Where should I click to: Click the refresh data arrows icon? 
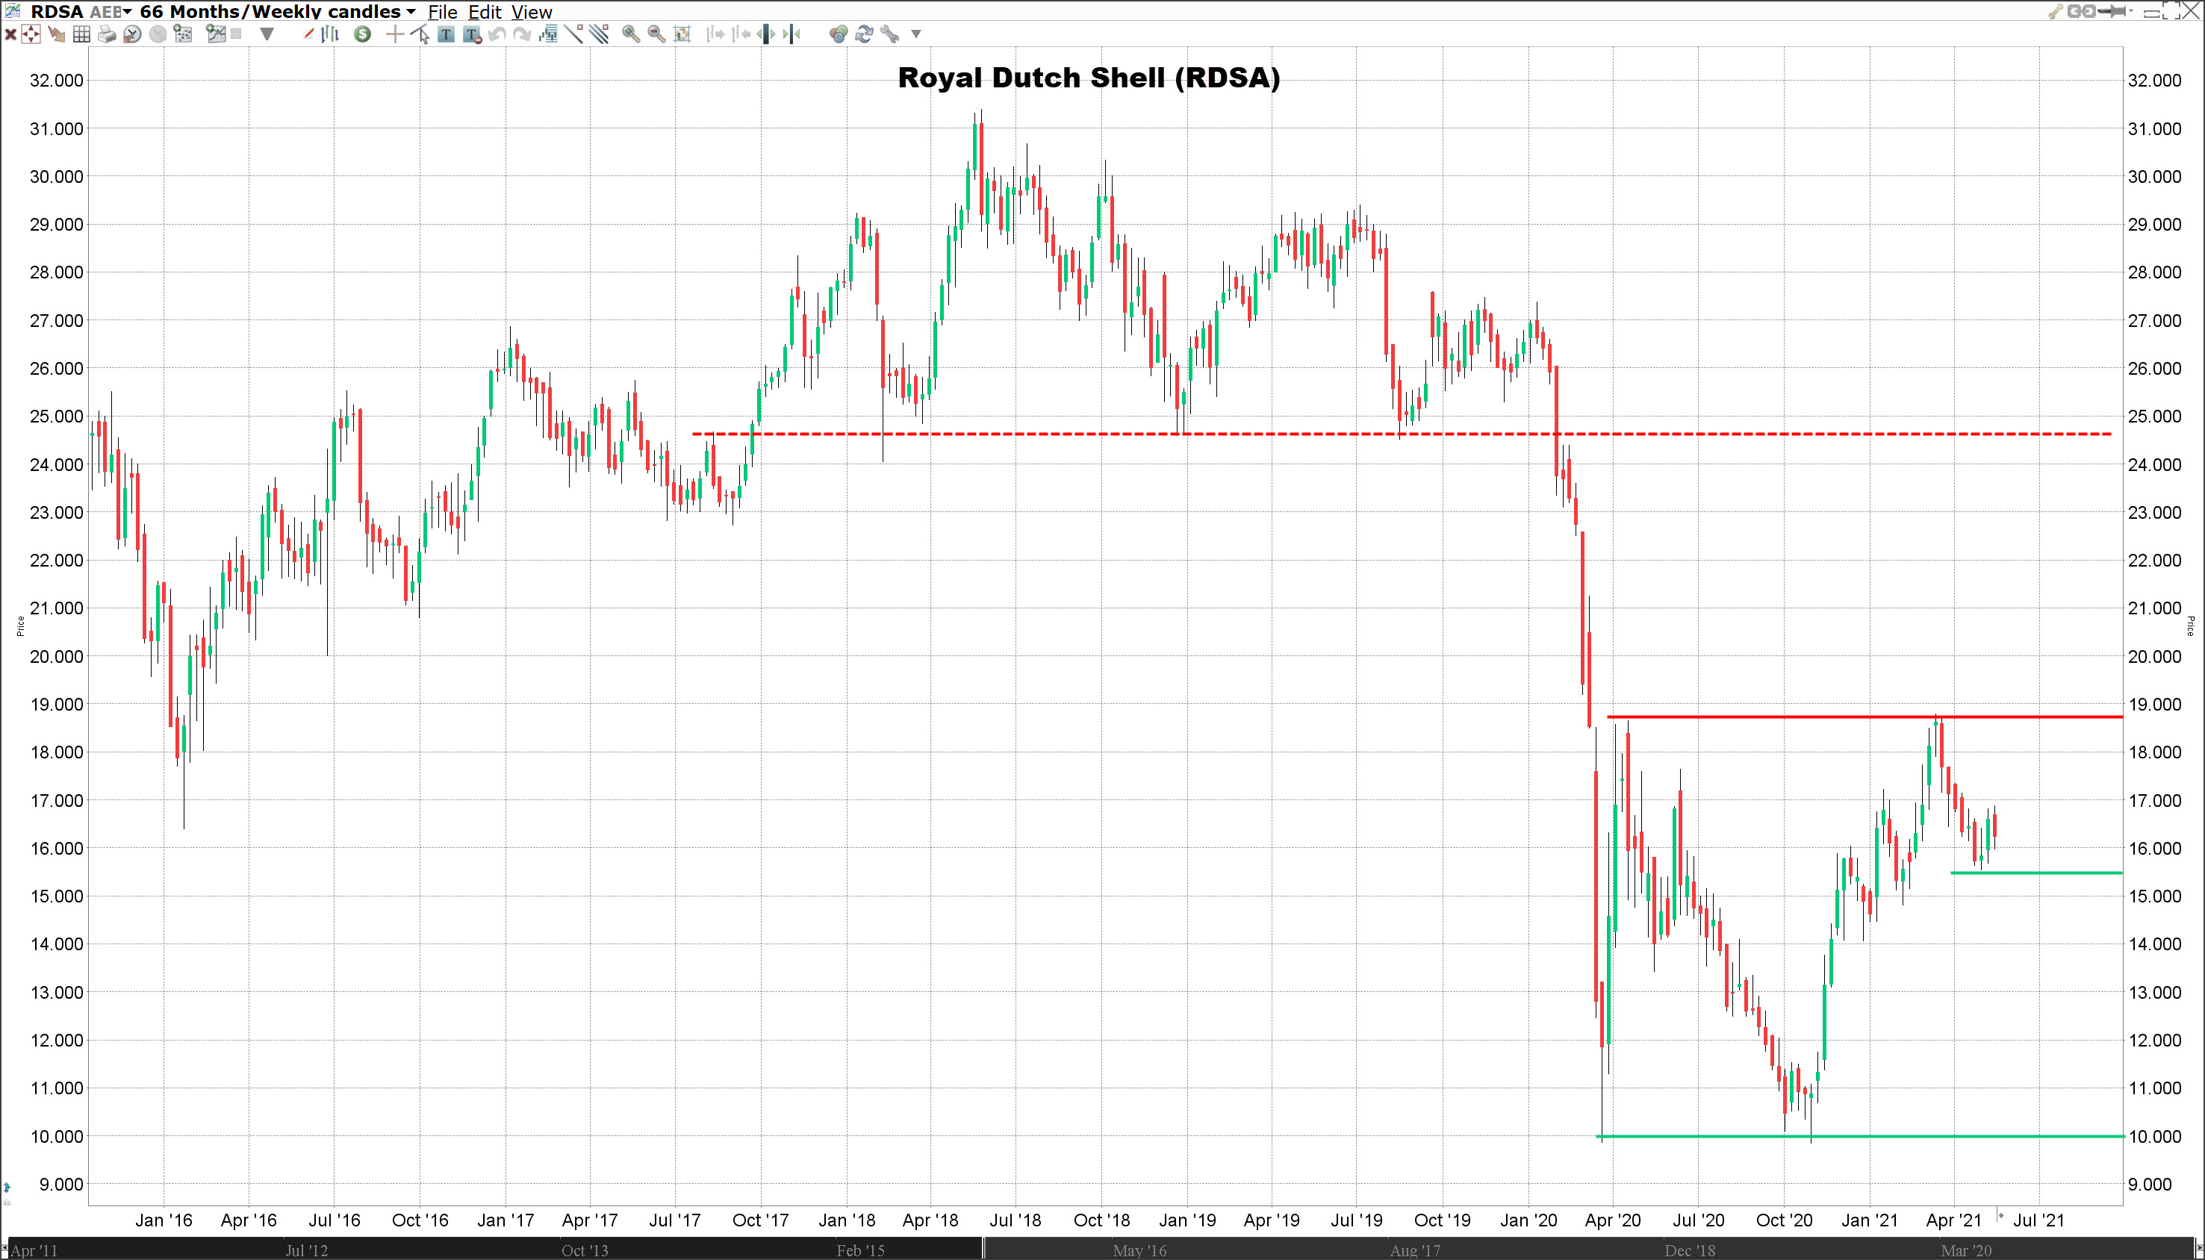(x=865, y=34)
